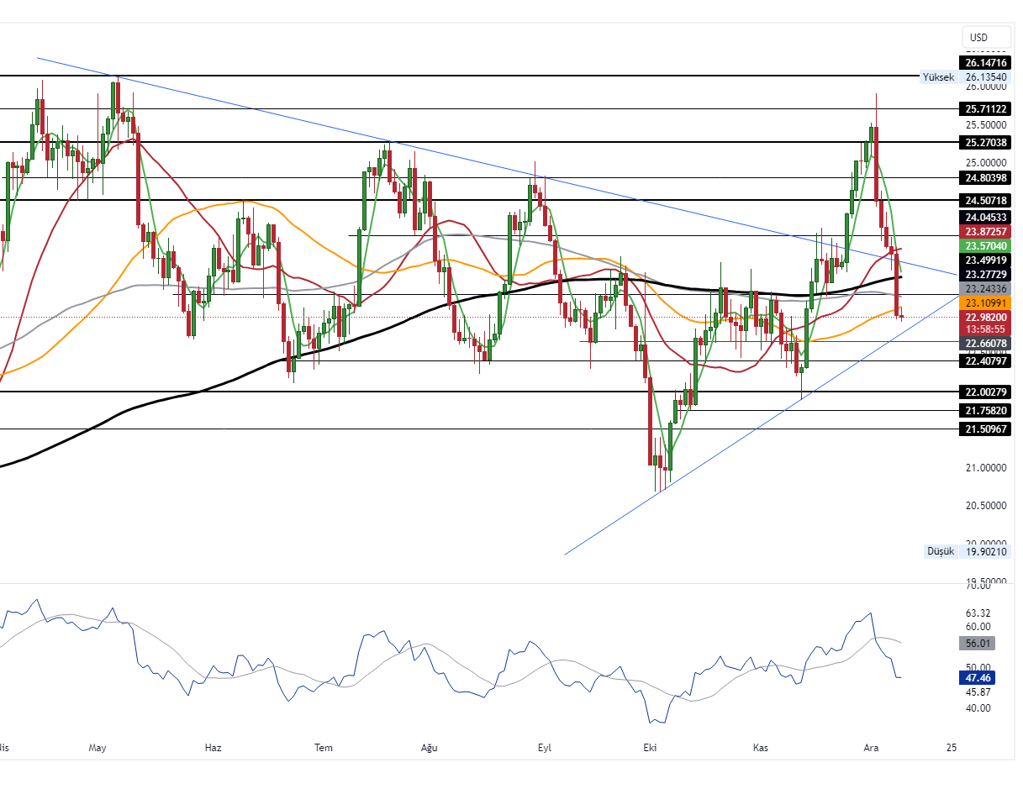Click the grey moving average label 23.24336
The image size is (1023, 789).
986,288
